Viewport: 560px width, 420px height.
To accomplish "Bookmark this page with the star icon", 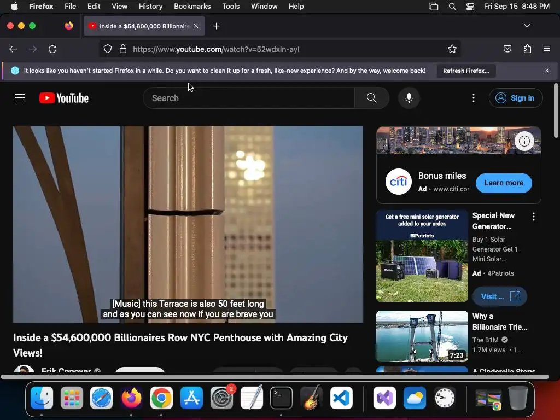I will [x=452, y=49].
